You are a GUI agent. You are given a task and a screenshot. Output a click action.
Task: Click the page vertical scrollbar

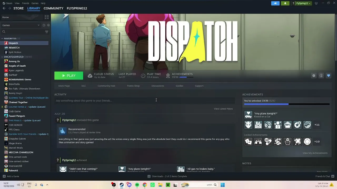[336, 38]
